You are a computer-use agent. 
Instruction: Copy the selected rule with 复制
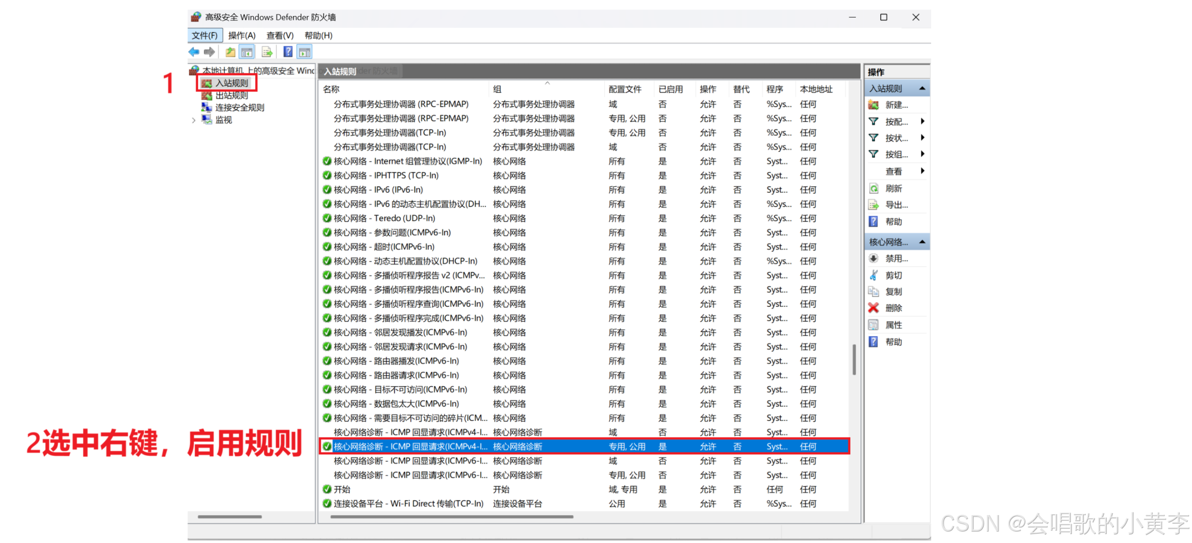click(x=893, y=291)
